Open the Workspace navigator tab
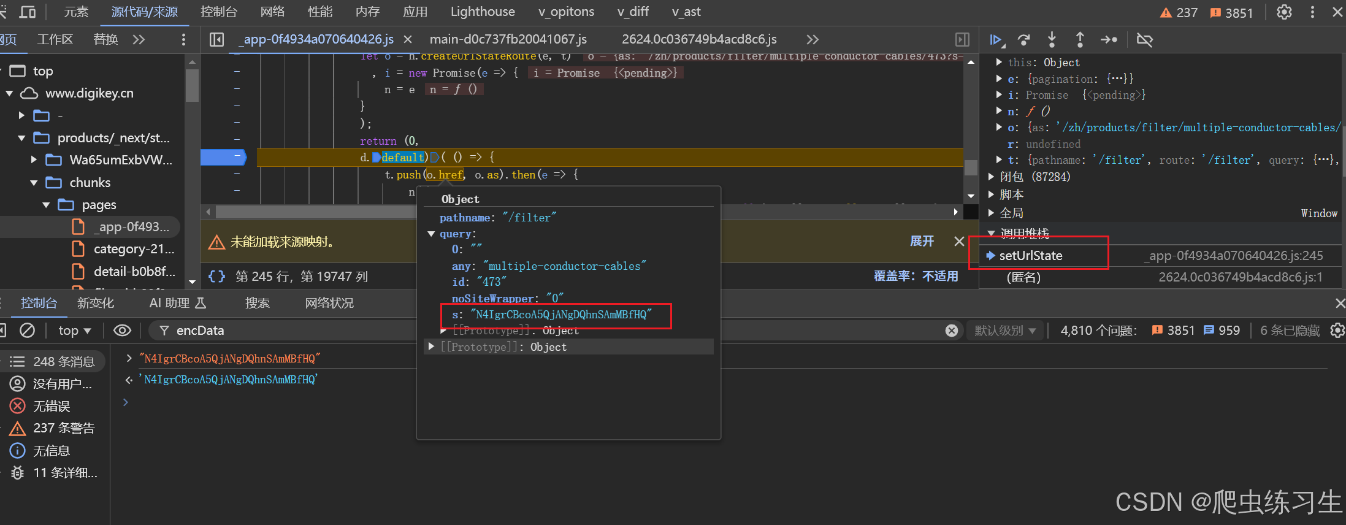 coord(55,39)
